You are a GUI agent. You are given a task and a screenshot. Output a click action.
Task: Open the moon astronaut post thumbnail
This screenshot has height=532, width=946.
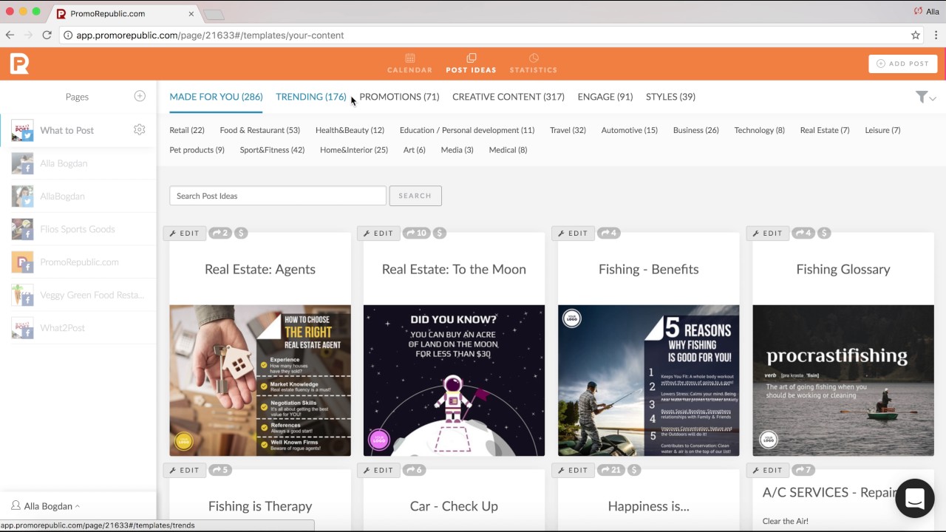coord(454,381)
